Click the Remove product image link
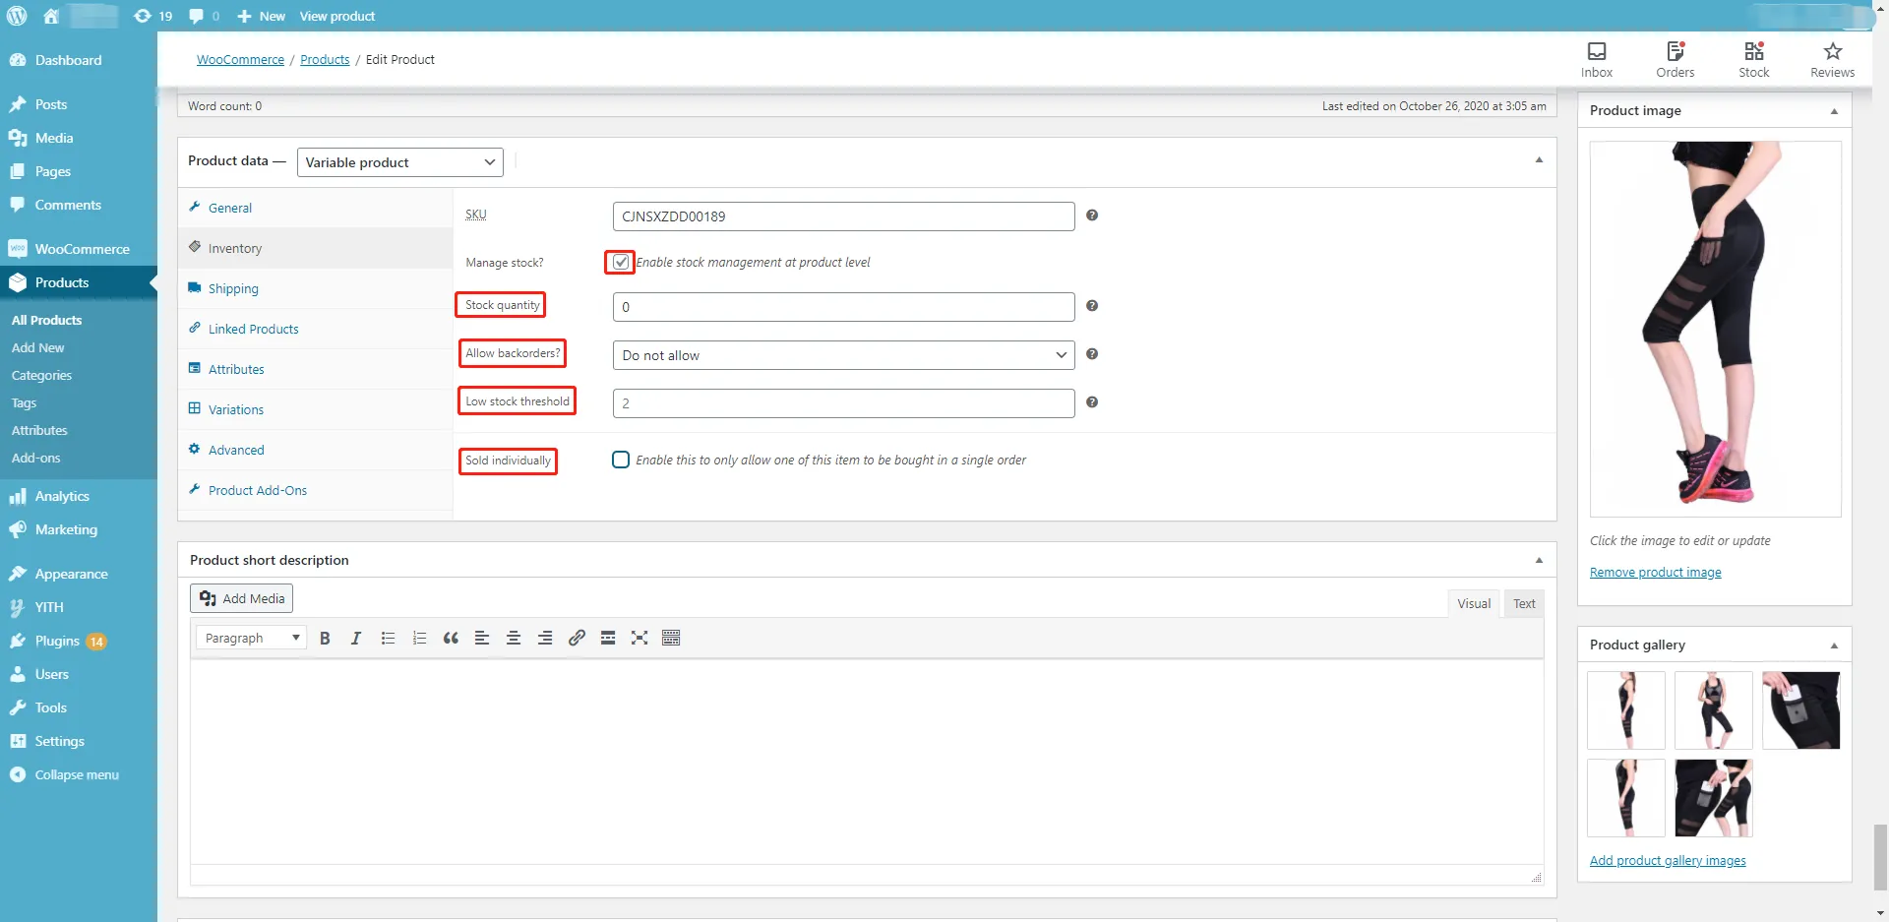The height and width of the screenshot is (922, 1889). (1655, 573)
